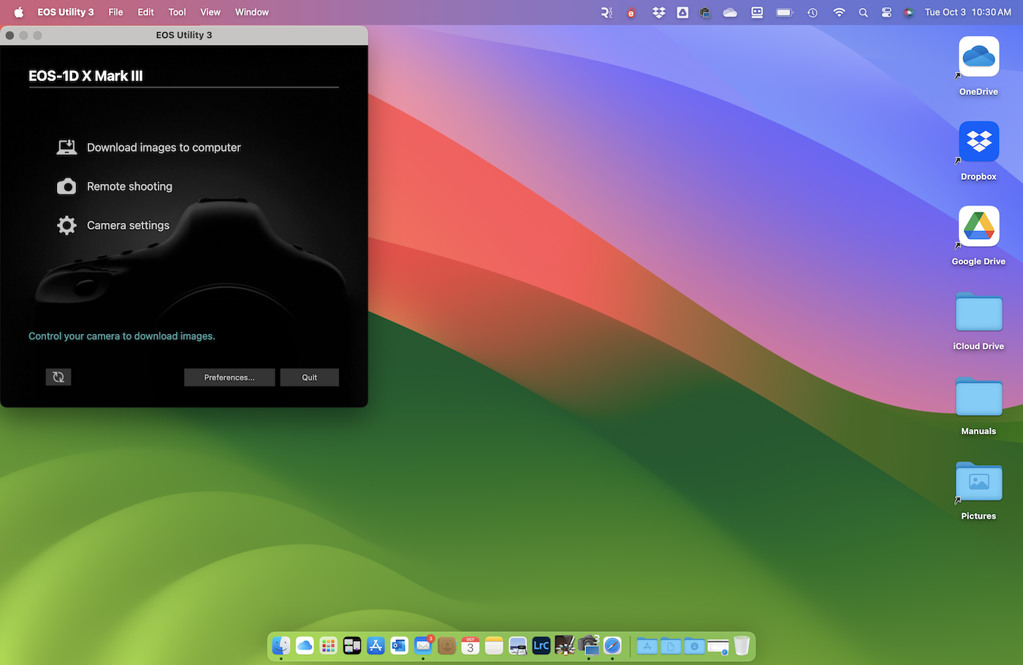This screenshot has width=1023, height=665.
Task: Click the Dropbox menu bar icon
Action: point(658,12)
